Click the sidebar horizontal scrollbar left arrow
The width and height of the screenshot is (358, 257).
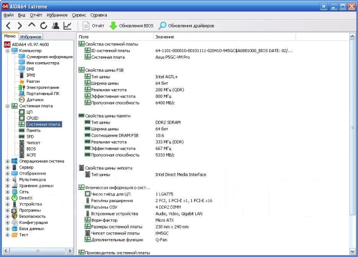(x=6, y=251)
